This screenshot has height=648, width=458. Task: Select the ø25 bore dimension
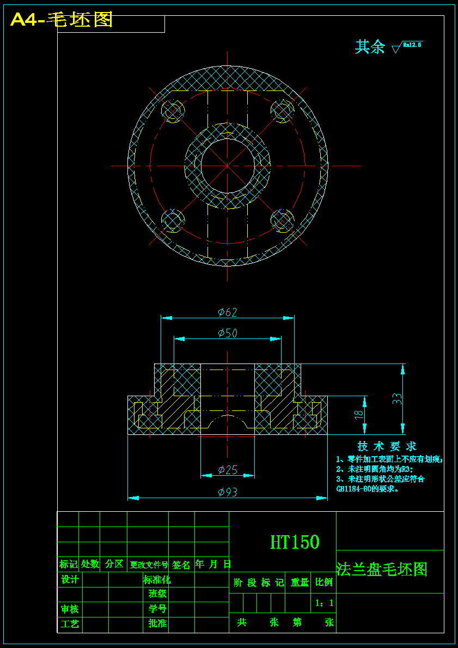[x=228, y=469]
